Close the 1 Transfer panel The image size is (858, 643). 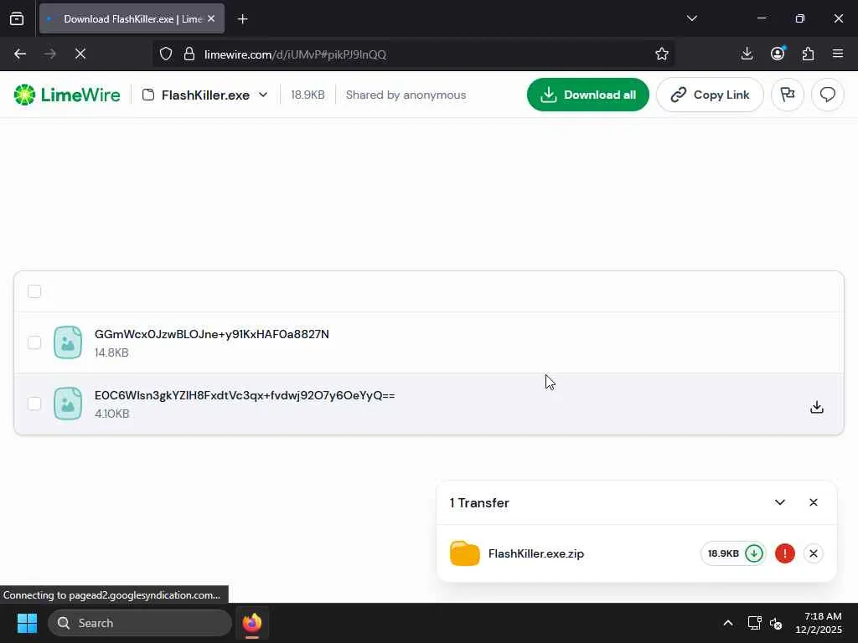(813, 502)
